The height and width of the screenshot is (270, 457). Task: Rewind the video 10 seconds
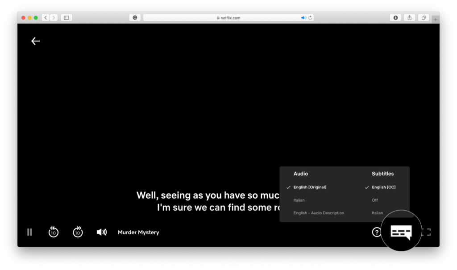(x=54, y=232)
